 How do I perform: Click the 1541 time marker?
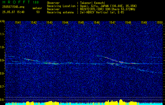click(x=18, y=23)
